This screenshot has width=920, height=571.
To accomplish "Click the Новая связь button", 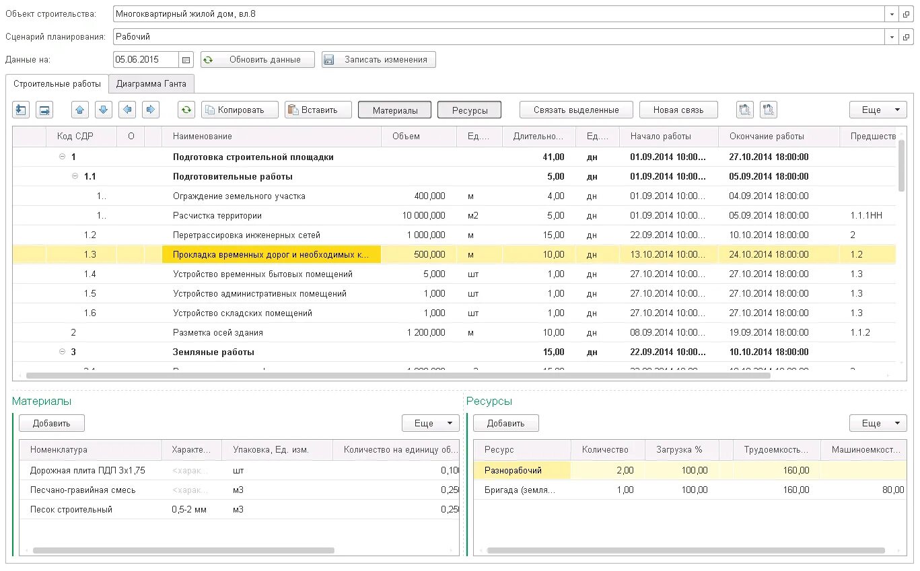I will point(678,110).
